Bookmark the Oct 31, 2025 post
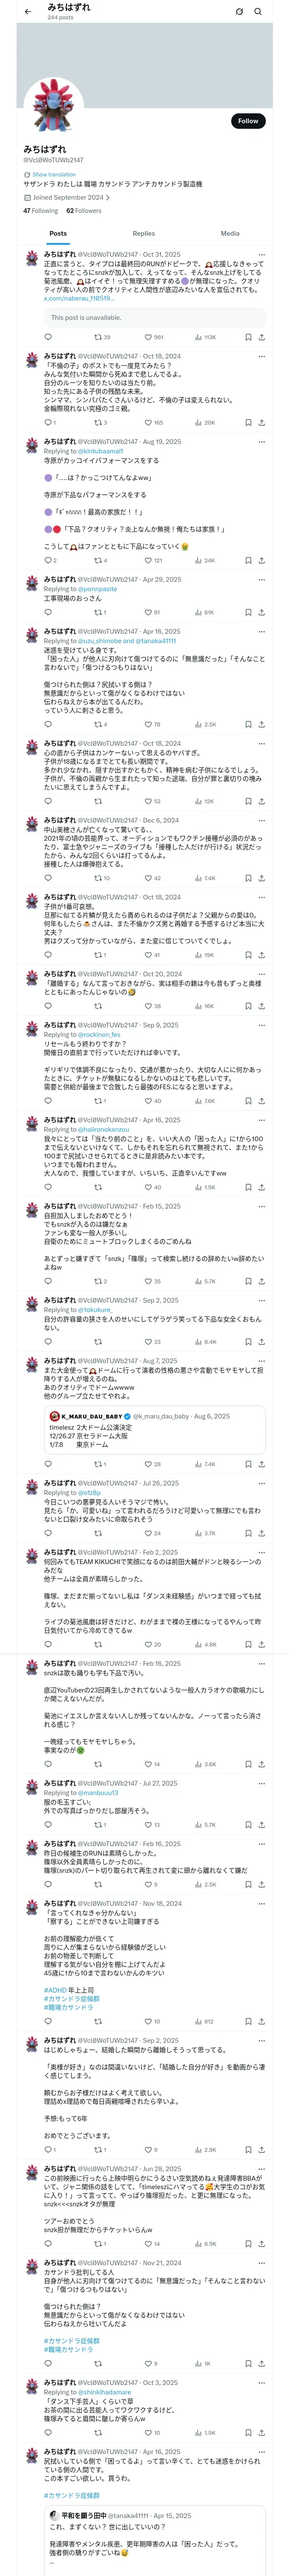This screenshot has height=2576, width=289. point(248,338)
